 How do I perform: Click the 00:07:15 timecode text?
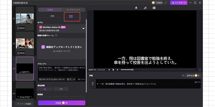pos(92,70)
